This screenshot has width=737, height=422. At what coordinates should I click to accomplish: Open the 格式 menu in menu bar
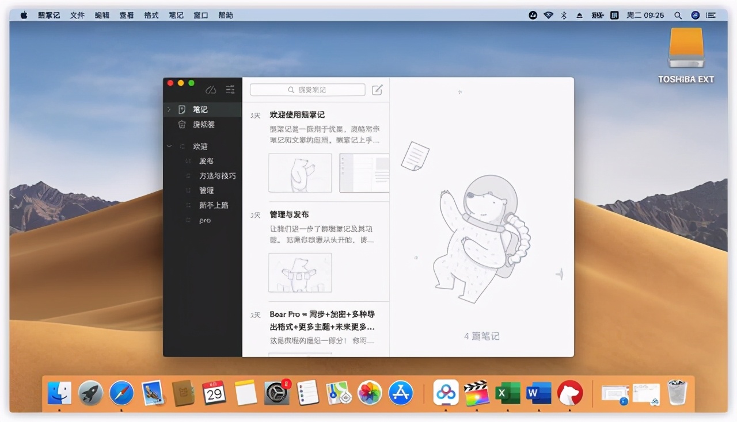point(151,15)
